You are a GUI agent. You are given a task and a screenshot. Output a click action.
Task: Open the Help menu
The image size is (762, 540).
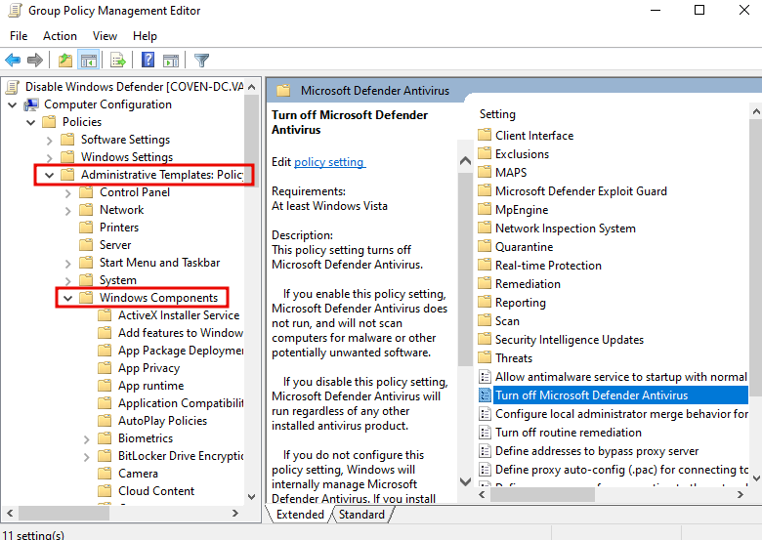145,36
